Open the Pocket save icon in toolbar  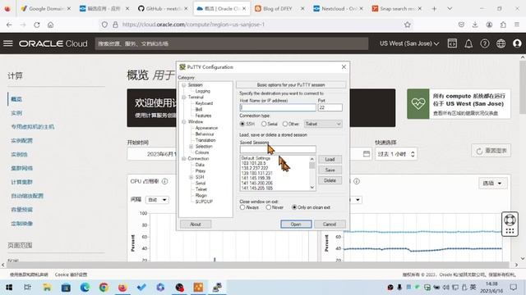click(461, 25)
